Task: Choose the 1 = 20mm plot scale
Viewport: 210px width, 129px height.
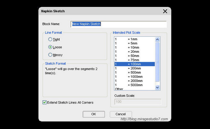Action: [x=135, y=52]
